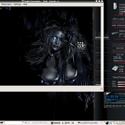Switch to the XMMS GN'R taskbar entry
This screenshot has height=125, width=125.
pos(64,123)
